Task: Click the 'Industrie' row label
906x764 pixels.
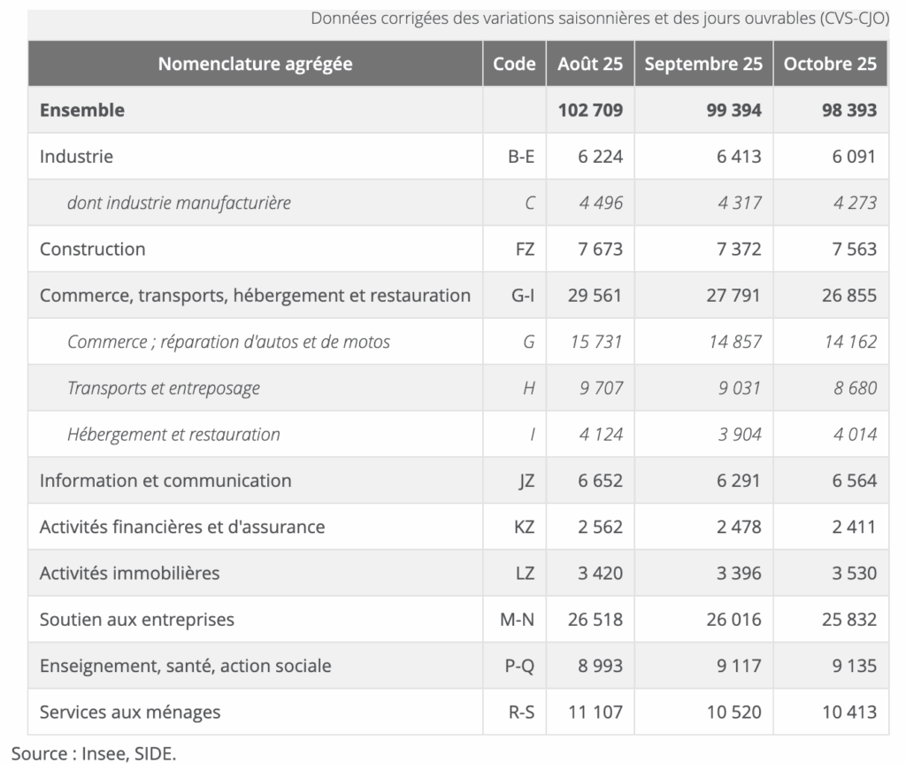Action: [76, 157]
